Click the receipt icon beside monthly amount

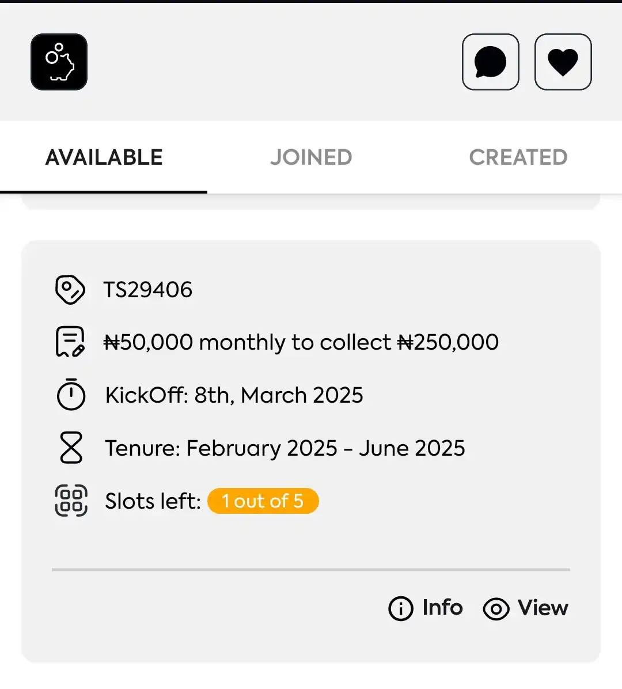[70, 342]
